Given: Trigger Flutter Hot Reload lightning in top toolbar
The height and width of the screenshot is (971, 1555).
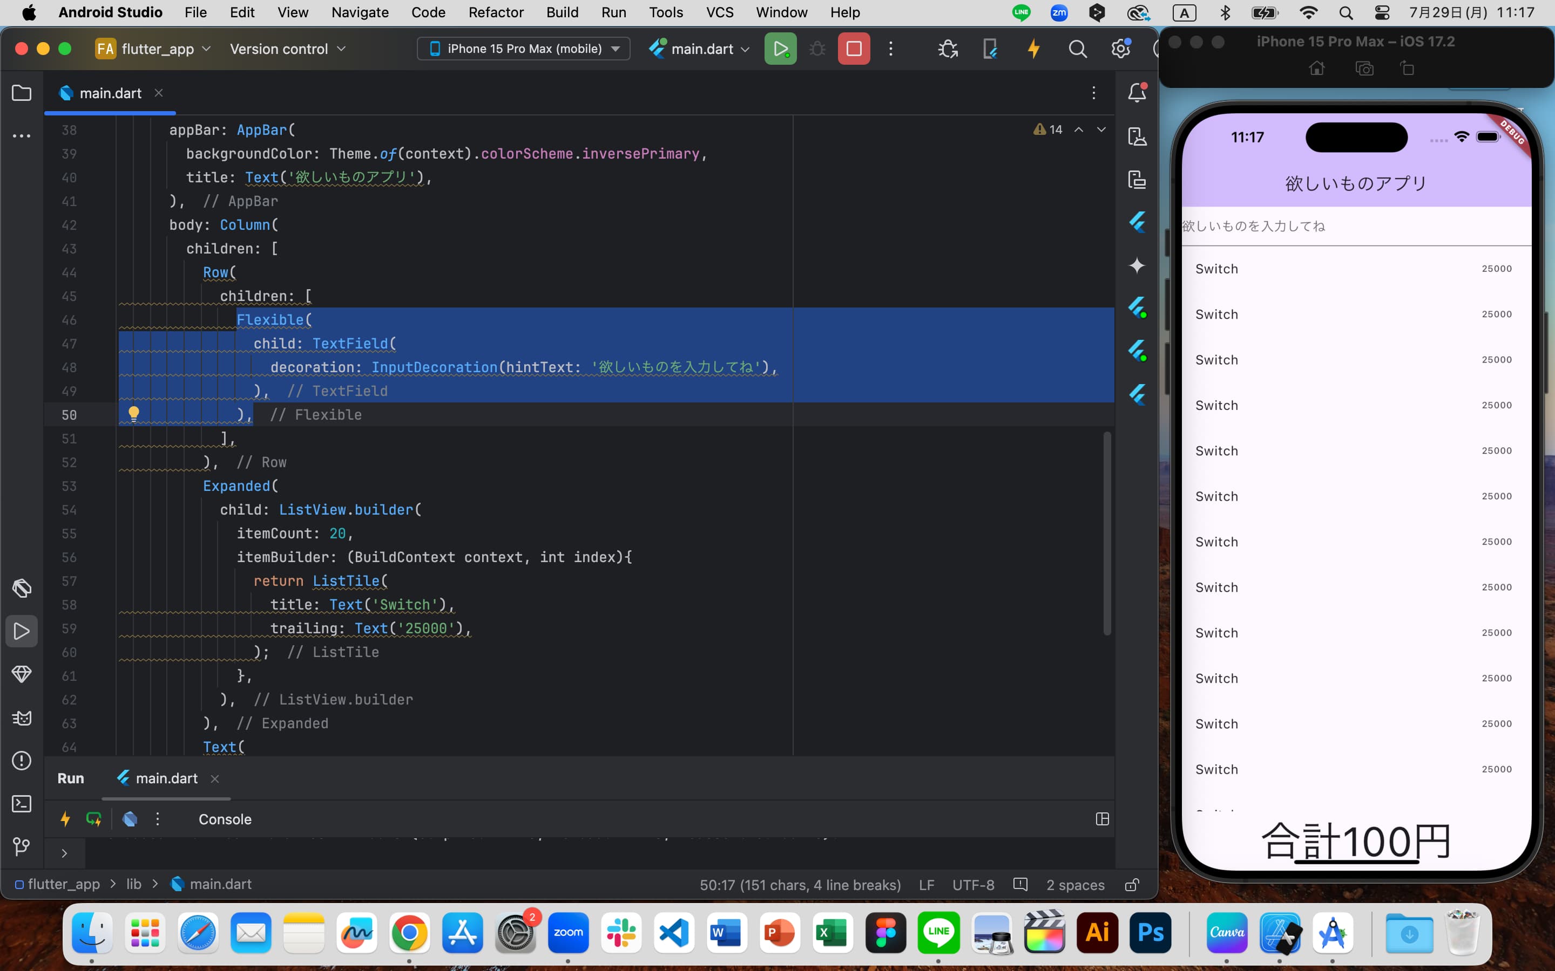Looking at the screenshot, I should coord(1033,49).
